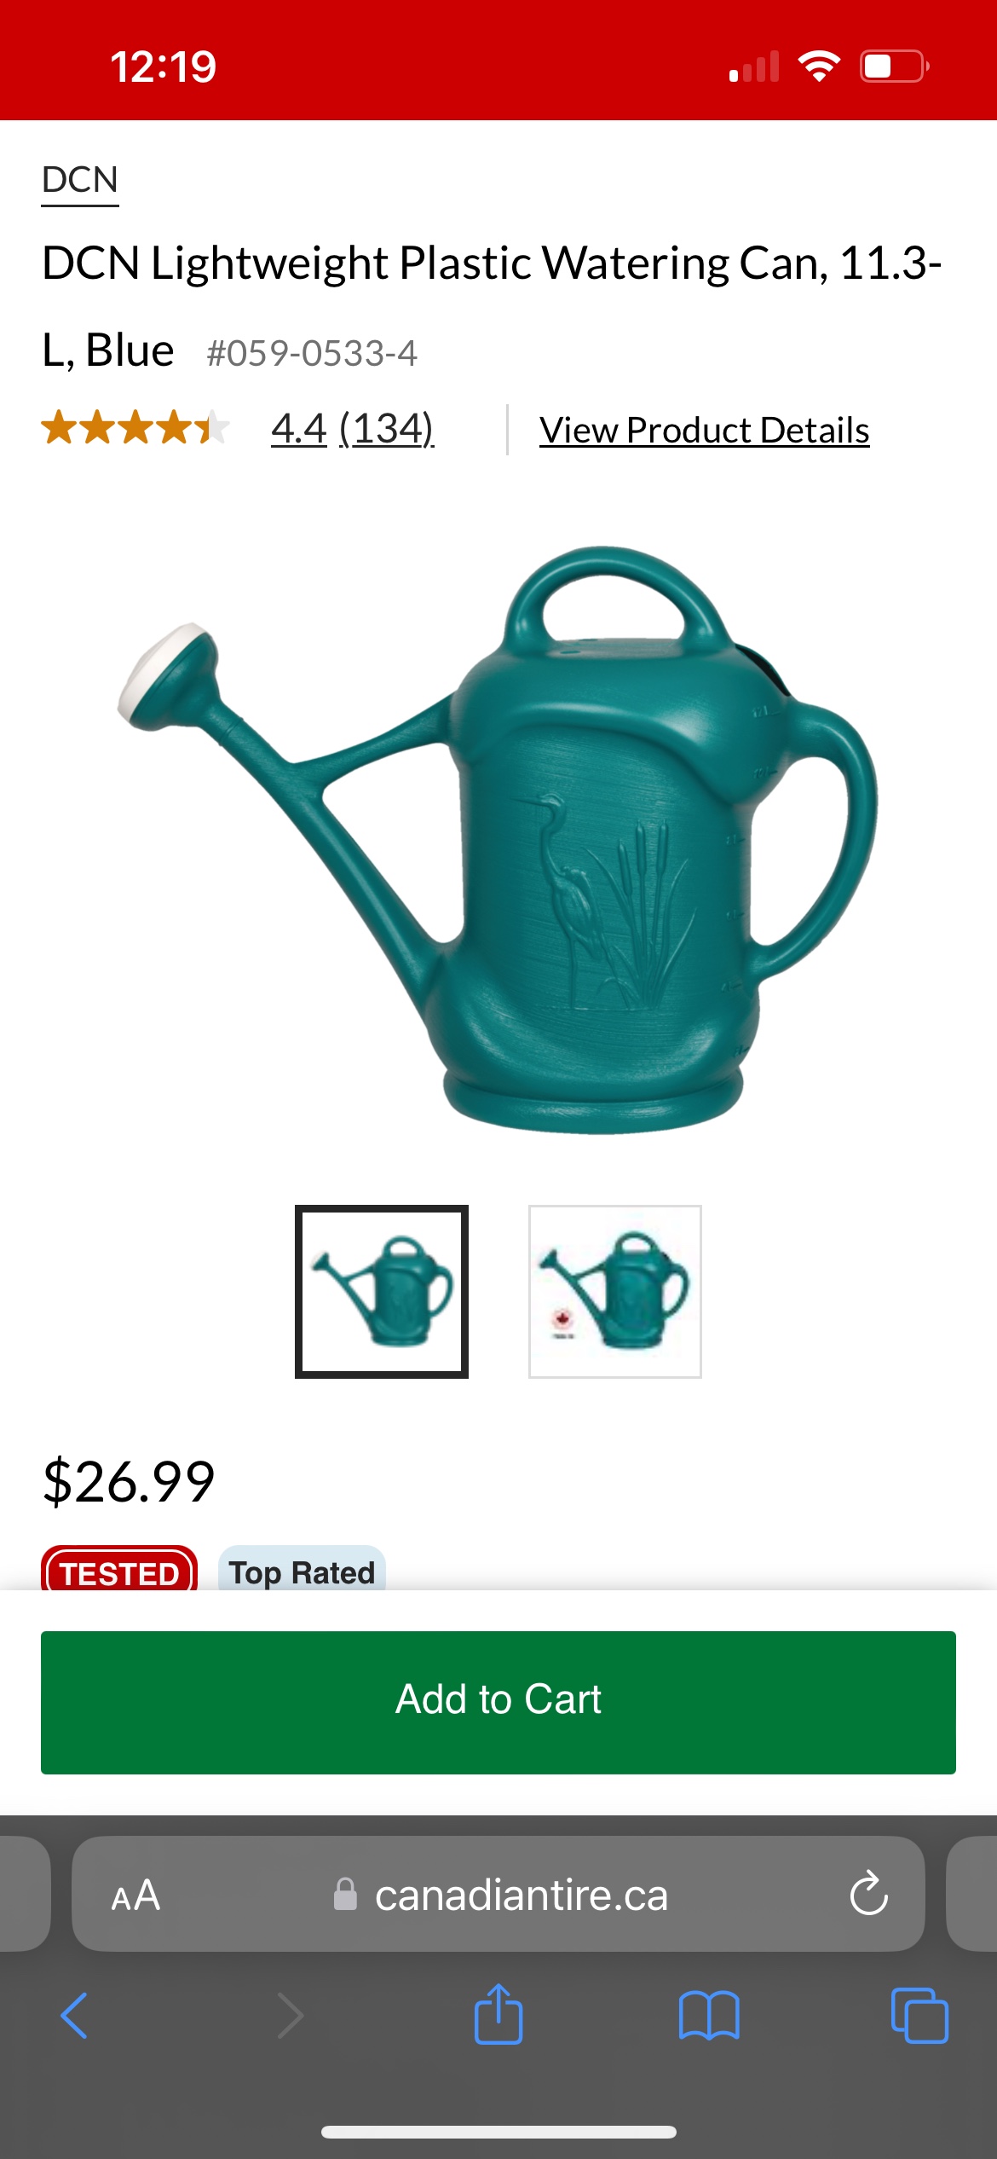Viewport: 997px width, 2159px height.
Task: Open the DCN brand link
Action: click(80, 181)
